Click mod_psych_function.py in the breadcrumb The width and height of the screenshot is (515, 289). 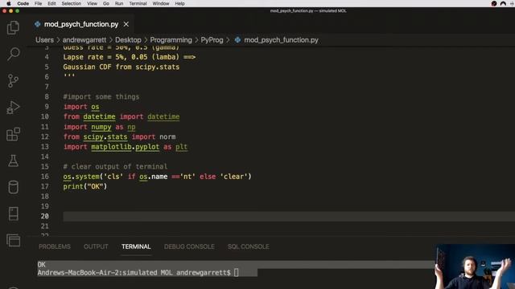click(281, 40)
